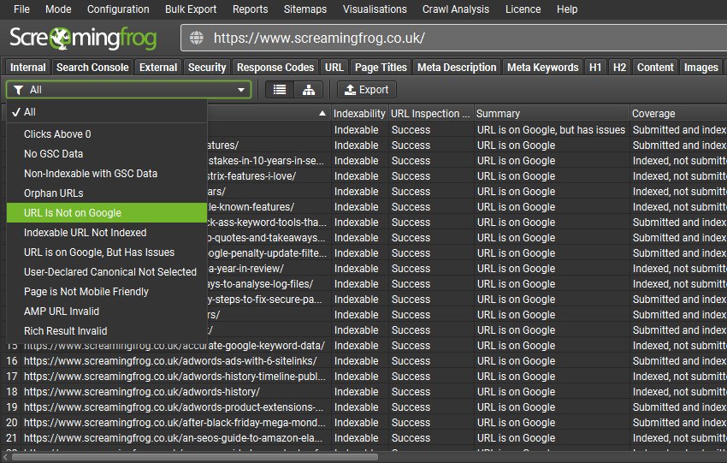Screen dimensions: 727x463
Task: Select AMP URL Invalid filter
Action: tap(107, 312)
